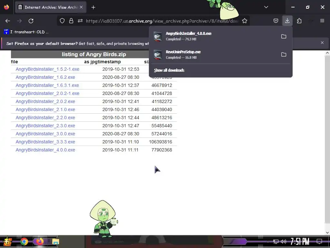Screen dimensions: 330x248
Task: Focus the archive.org URL address field
Action: (162, 21)
